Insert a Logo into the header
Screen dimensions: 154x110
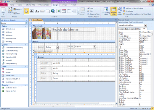point(90,8)
